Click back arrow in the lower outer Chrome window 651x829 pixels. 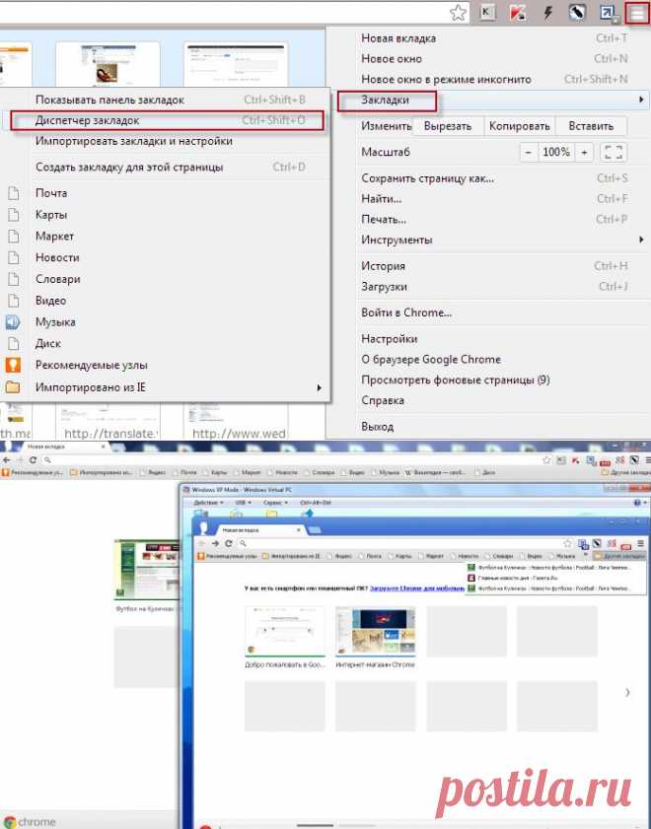(x=6, y=460)
